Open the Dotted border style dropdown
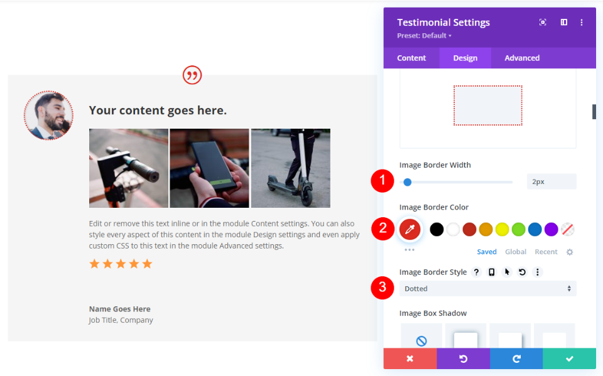 (487, 289)
